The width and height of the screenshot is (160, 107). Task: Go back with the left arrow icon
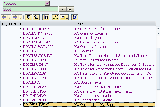pos(4,17)
